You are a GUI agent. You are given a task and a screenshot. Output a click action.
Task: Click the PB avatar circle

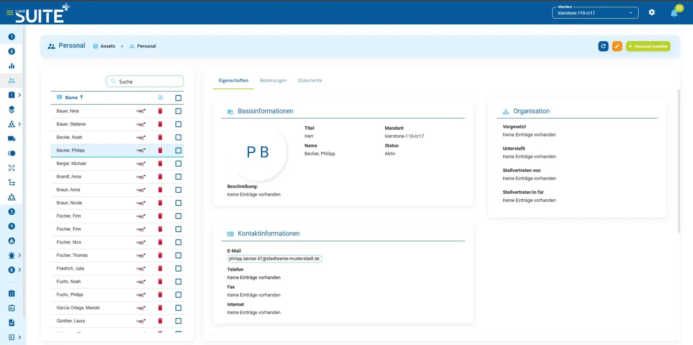click(x=258, y=152)
